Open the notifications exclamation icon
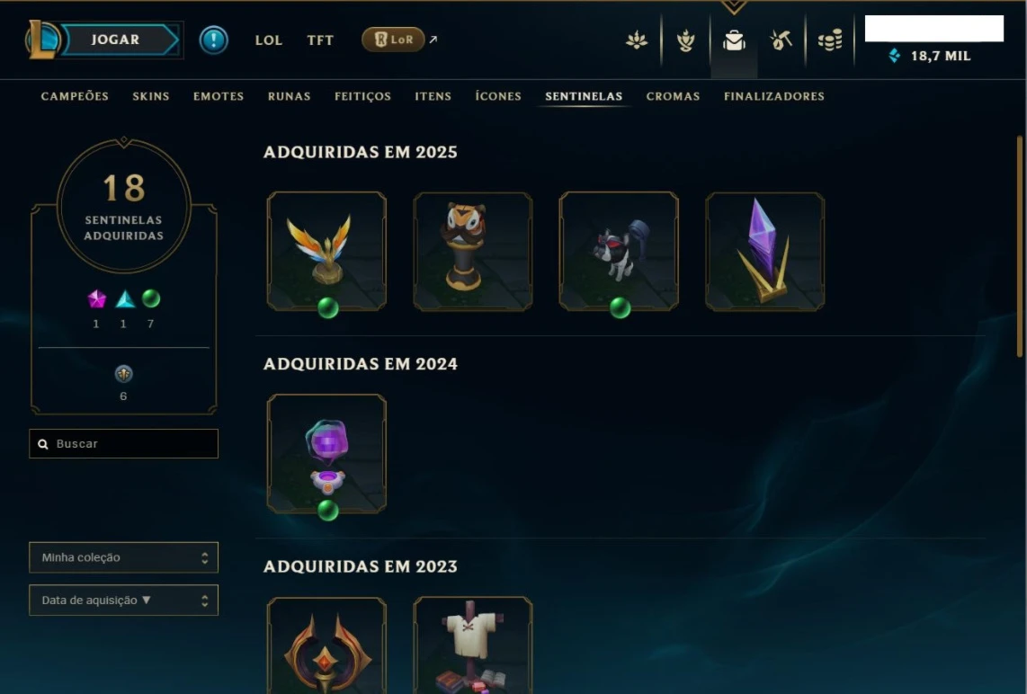Screen dimensions: 1027x694 click(213, 40)
